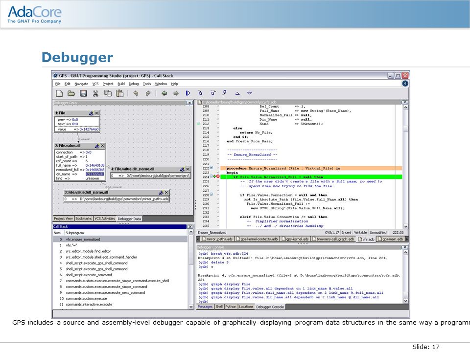Viewport: 470px width, 352px height.
Task: Switch to the Project View tab
Action: click(63, 219)
